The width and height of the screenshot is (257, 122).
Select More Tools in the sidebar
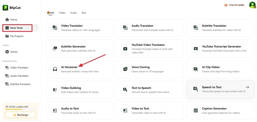pyautogui.click(x=21, y=28)
